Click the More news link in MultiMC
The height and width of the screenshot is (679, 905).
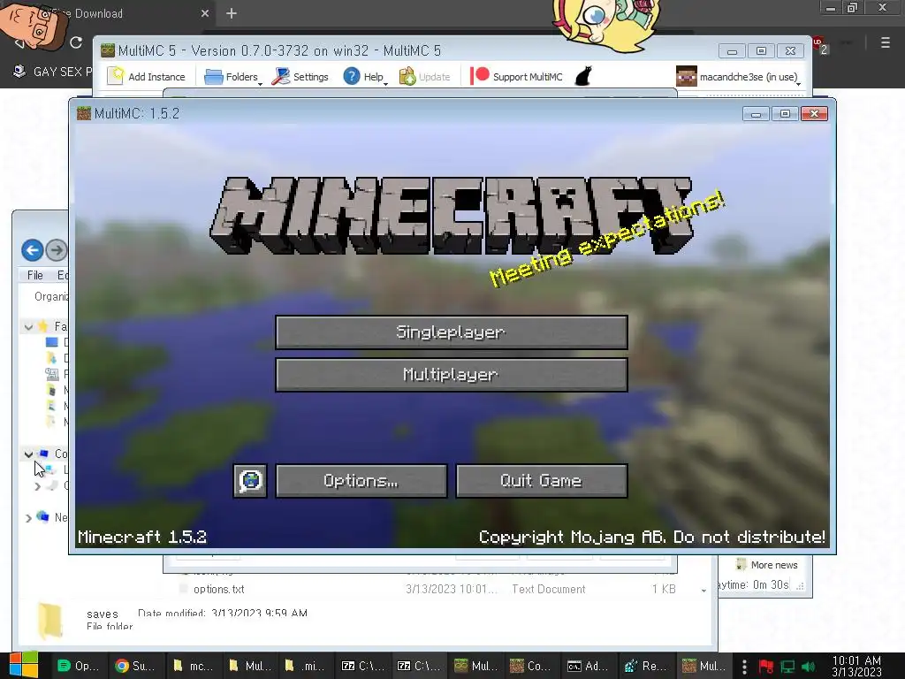click(767, 565)
